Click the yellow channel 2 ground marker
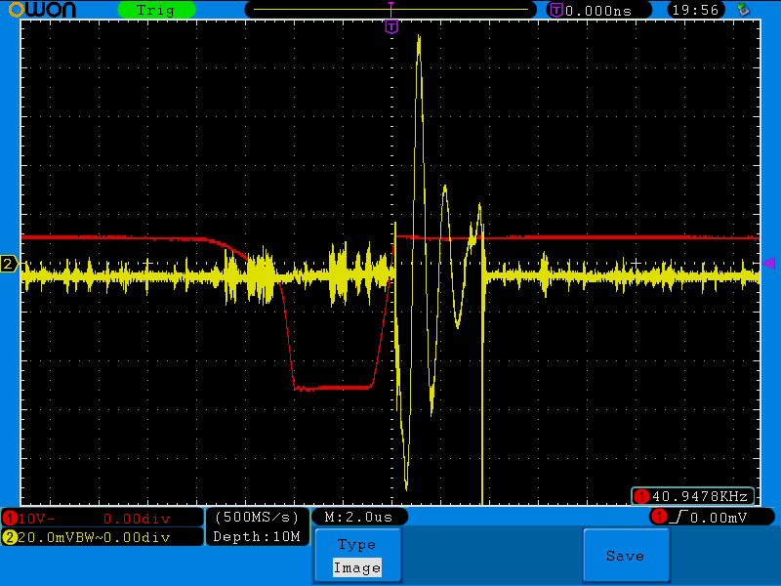 (x=9, y=264)
